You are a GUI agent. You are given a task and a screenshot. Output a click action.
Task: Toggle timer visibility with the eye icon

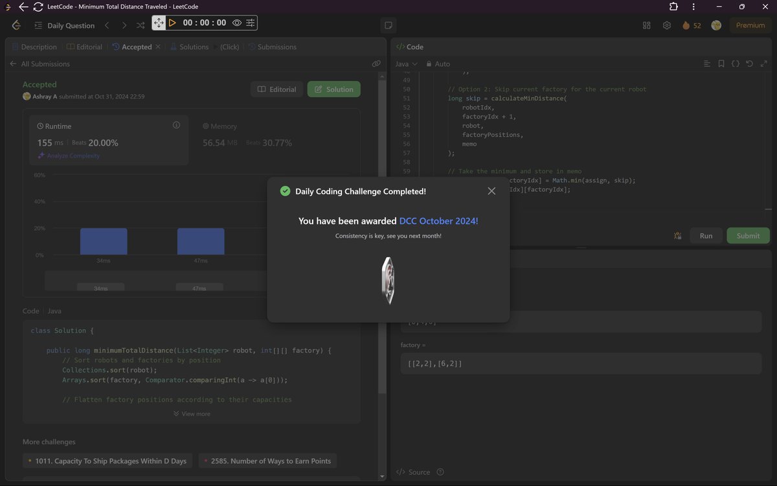tap(237, 23)
